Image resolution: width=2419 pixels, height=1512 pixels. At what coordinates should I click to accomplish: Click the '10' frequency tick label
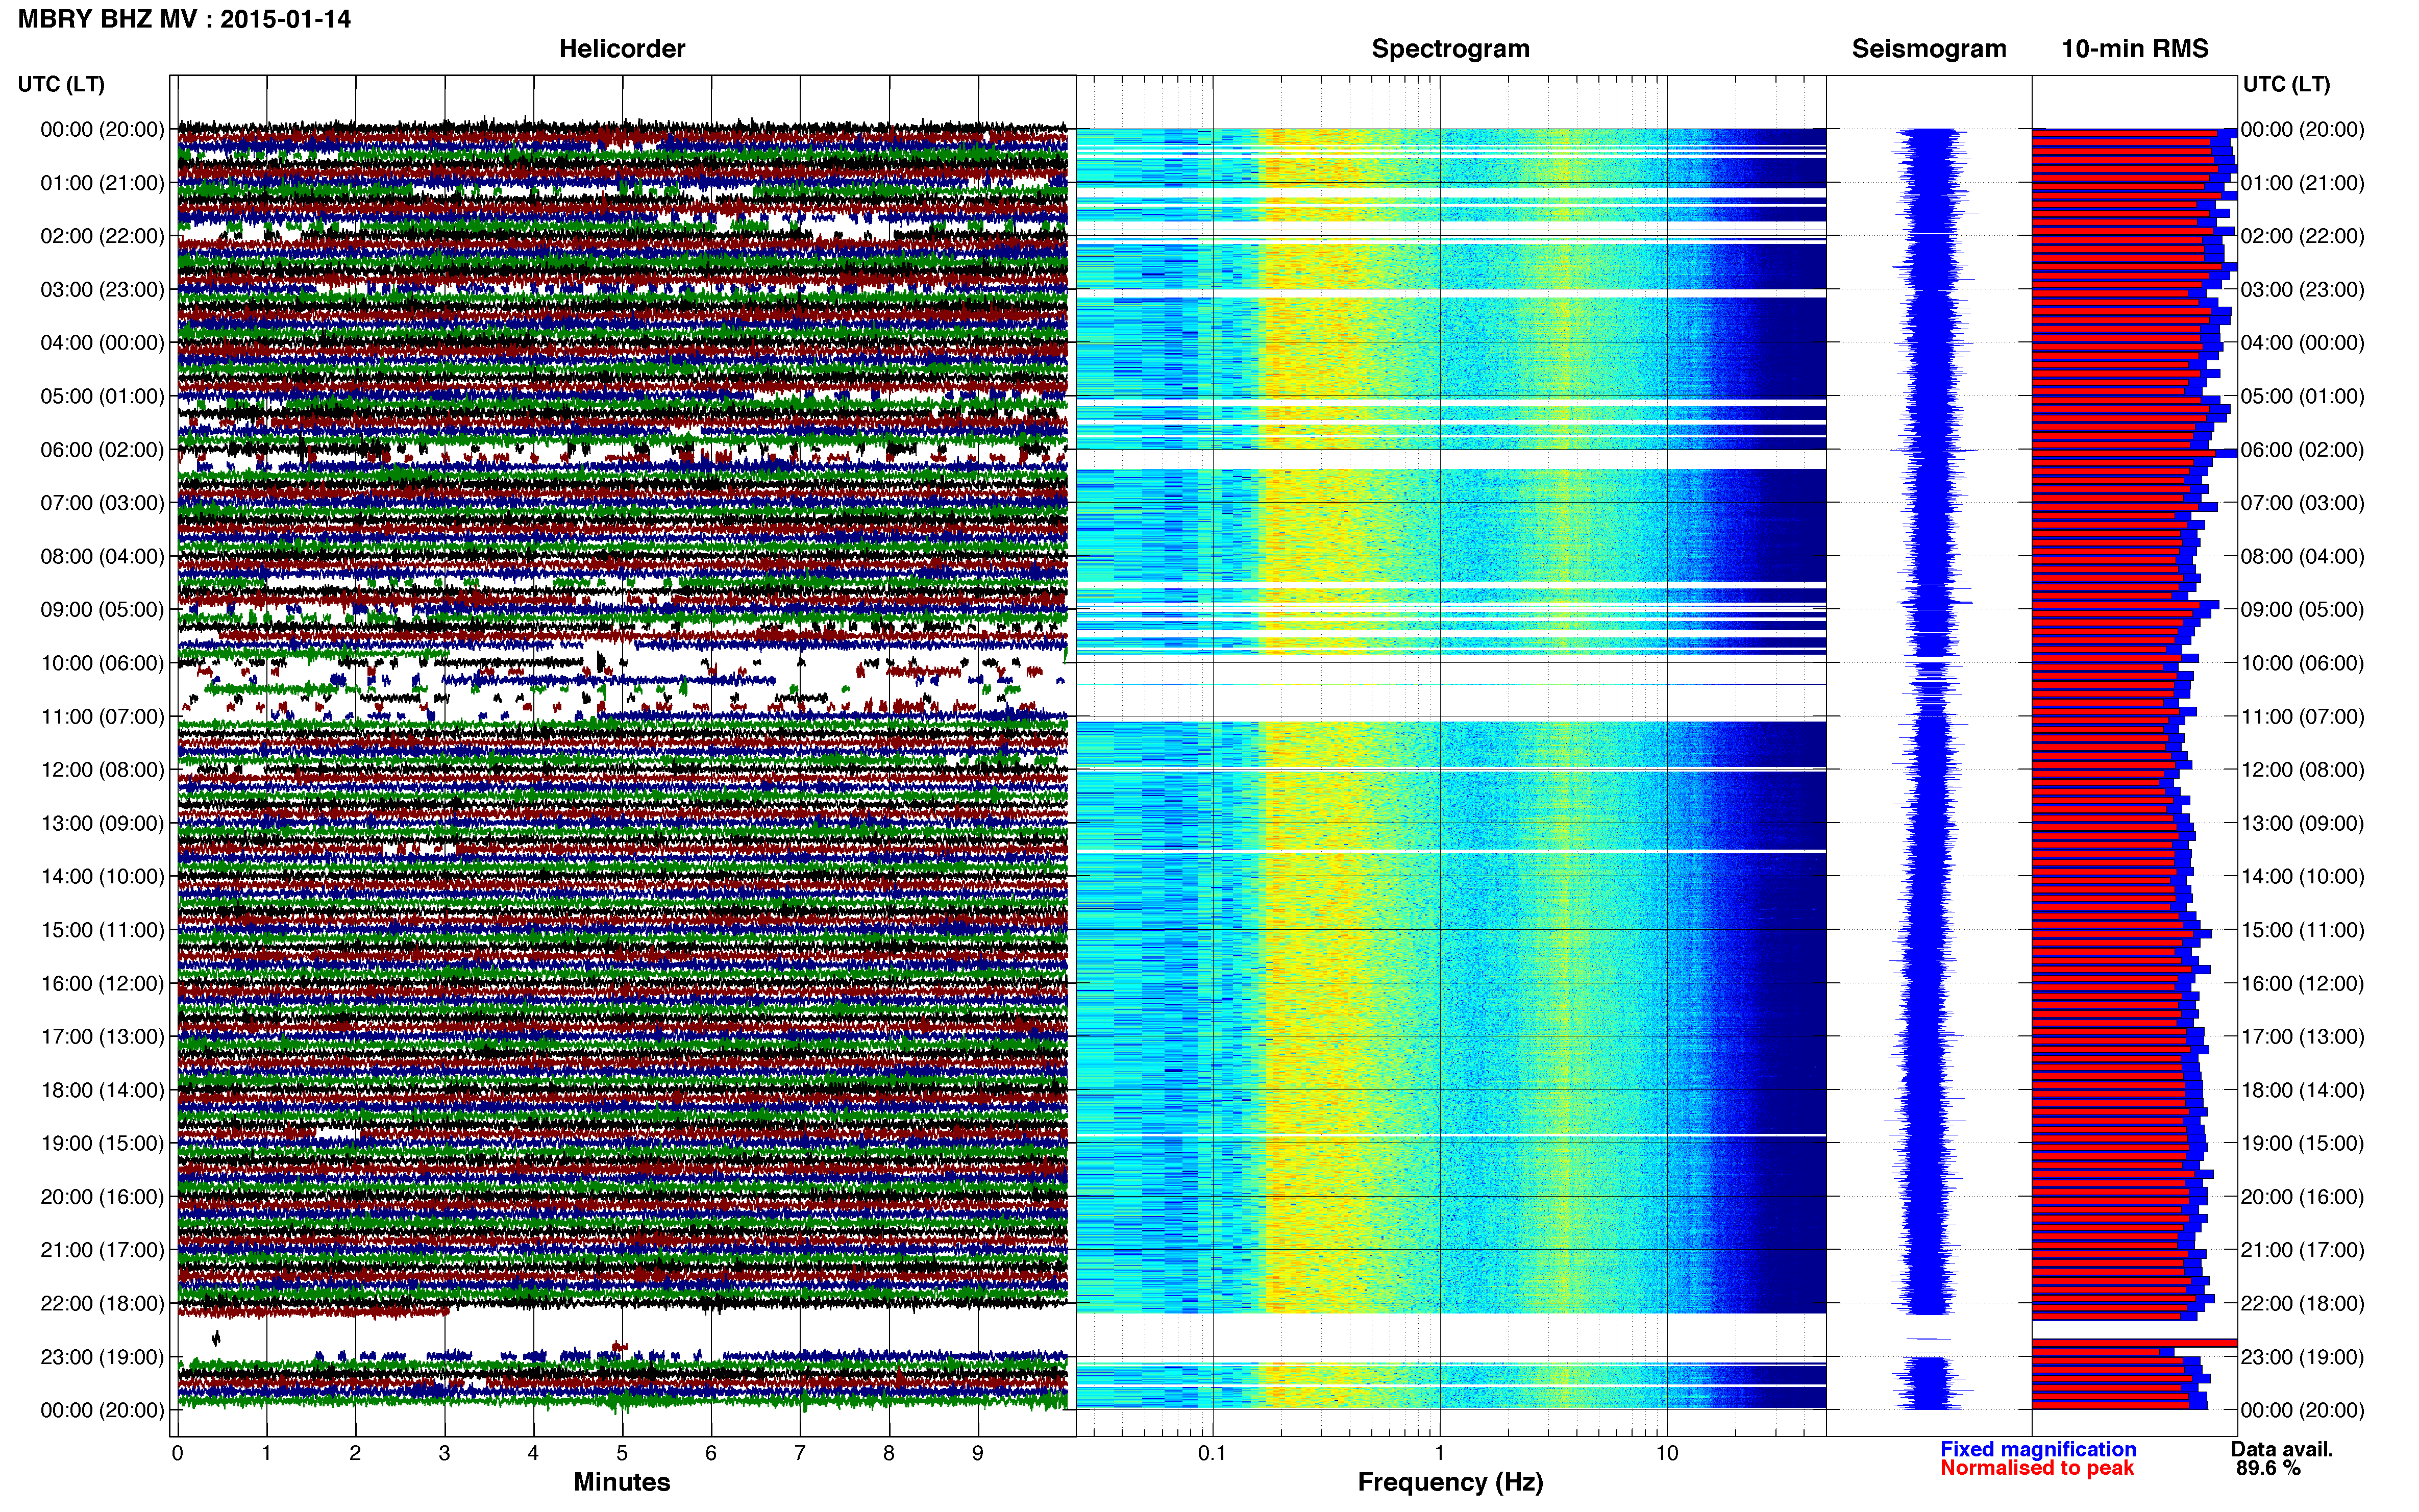point(1666,1453)
